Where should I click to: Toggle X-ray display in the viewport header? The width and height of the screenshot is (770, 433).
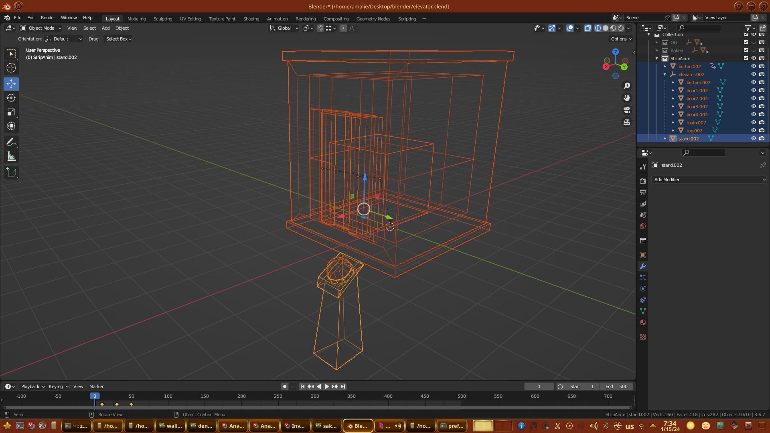588,28
